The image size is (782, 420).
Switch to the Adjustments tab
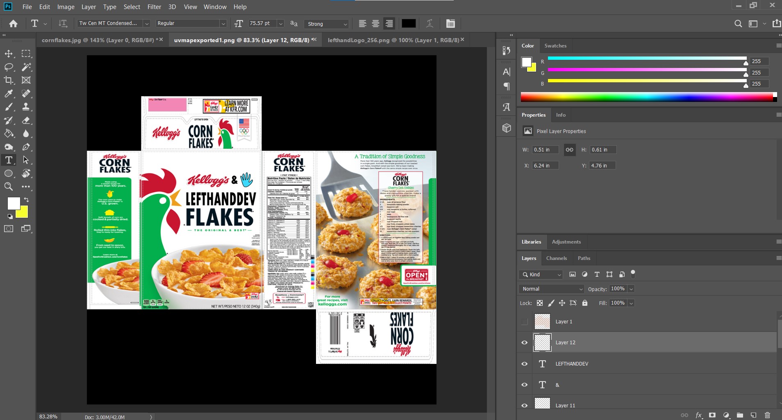coord(566,242)
